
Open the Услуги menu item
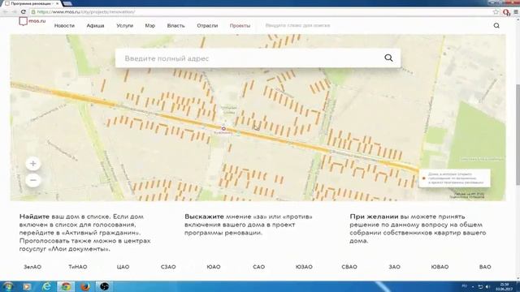[124, 25]
